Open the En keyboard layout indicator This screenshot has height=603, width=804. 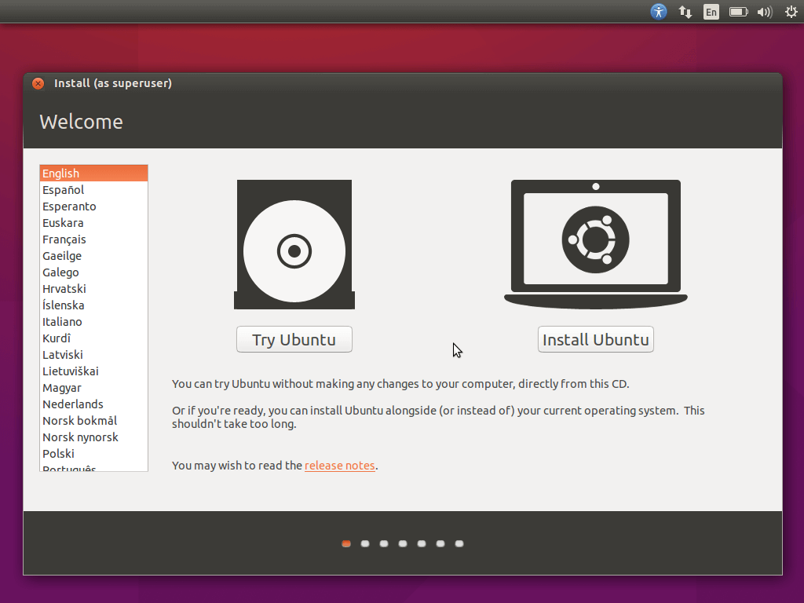click(x=711, y=12)
